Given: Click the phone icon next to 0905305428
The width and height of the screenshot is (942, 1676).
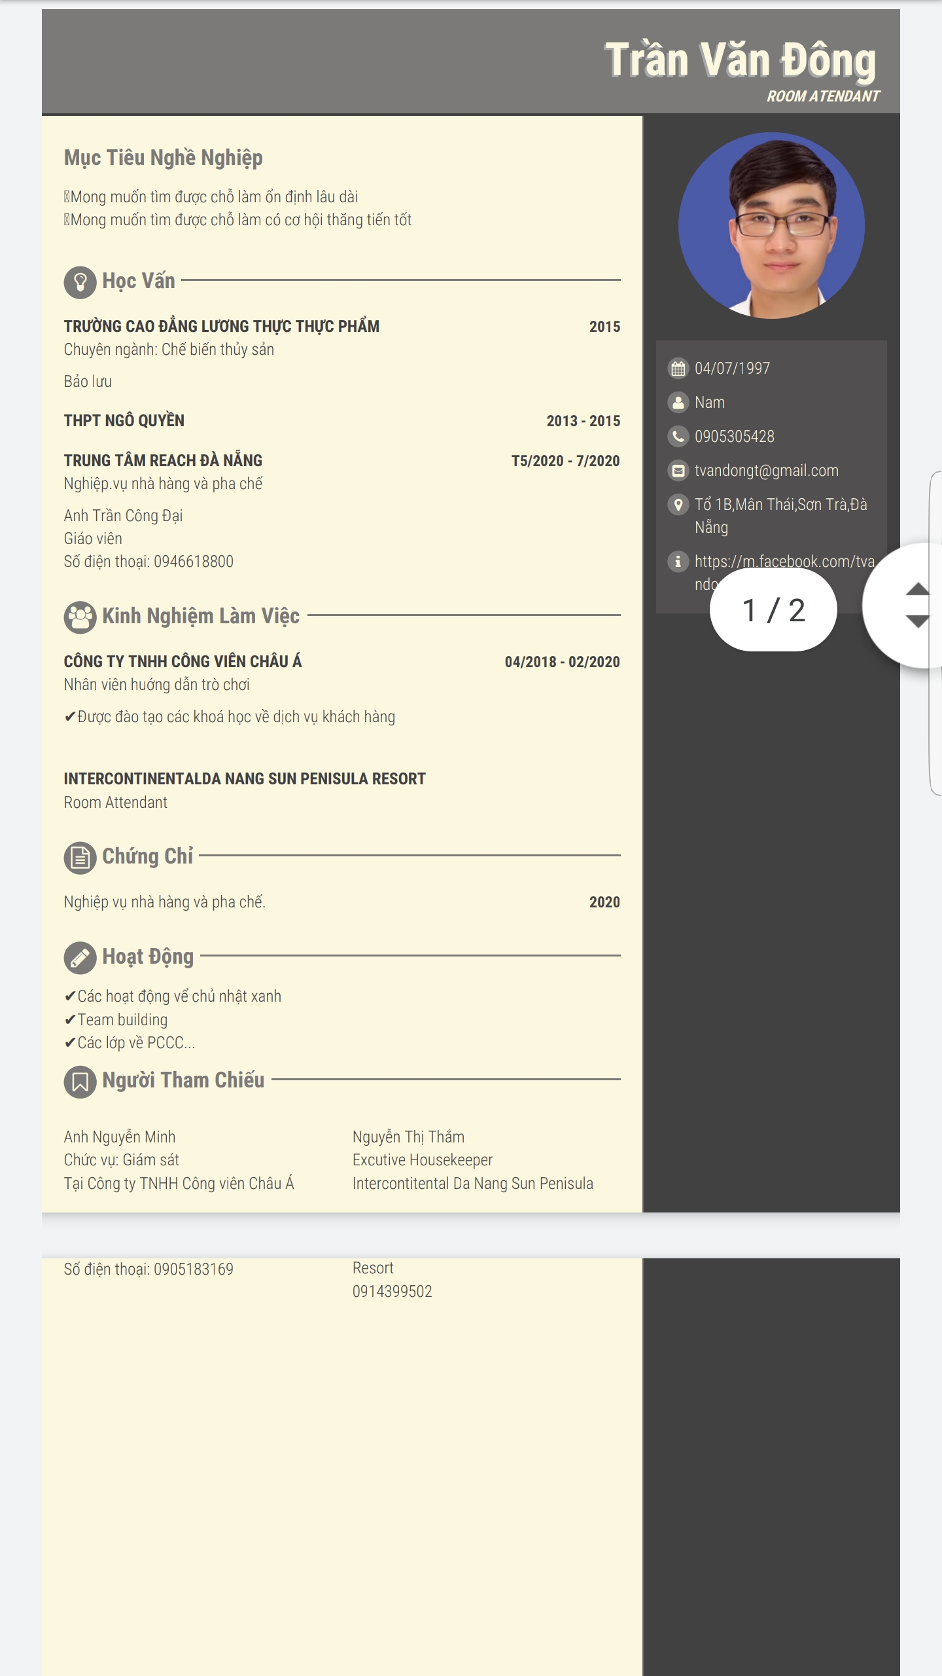Looking at the screenshot, I should tap(678, 436).
